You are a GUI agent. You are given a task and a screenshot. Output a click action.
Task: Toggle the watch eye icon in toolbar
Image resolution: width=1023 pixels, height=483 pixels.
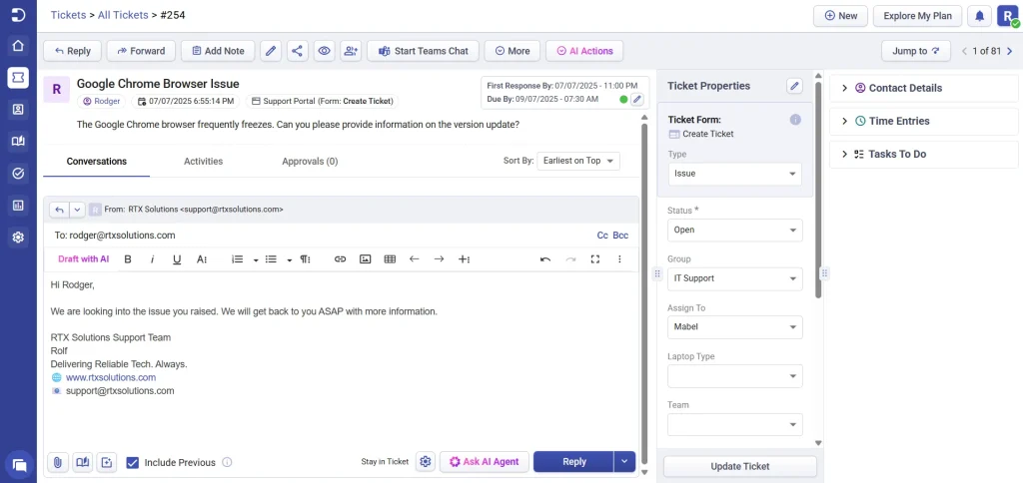[325, 51]
